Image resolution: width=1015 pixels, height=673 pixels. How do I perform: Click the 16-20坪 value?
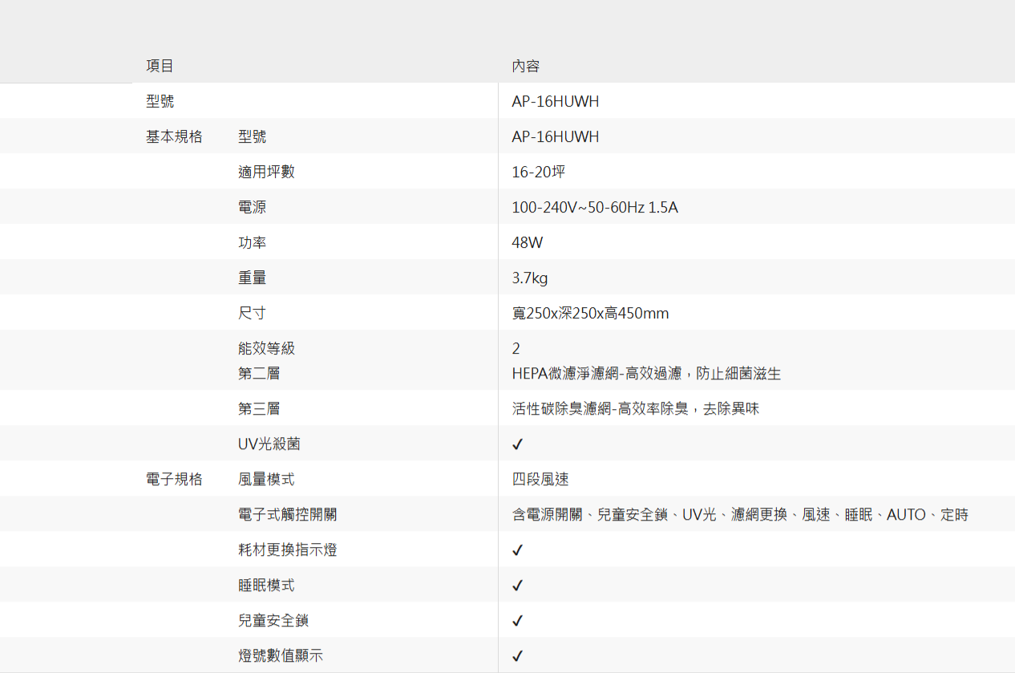coord(539,172)
